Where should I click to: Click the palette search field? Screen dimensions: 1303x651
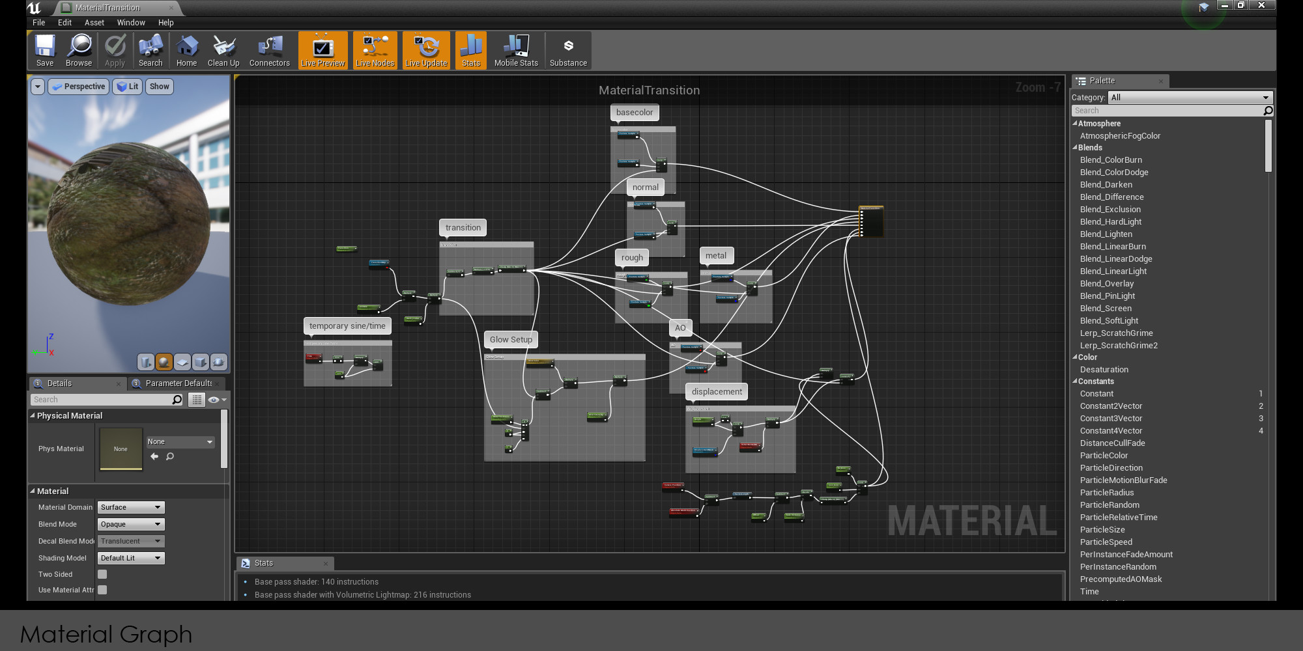(1166, 111)
